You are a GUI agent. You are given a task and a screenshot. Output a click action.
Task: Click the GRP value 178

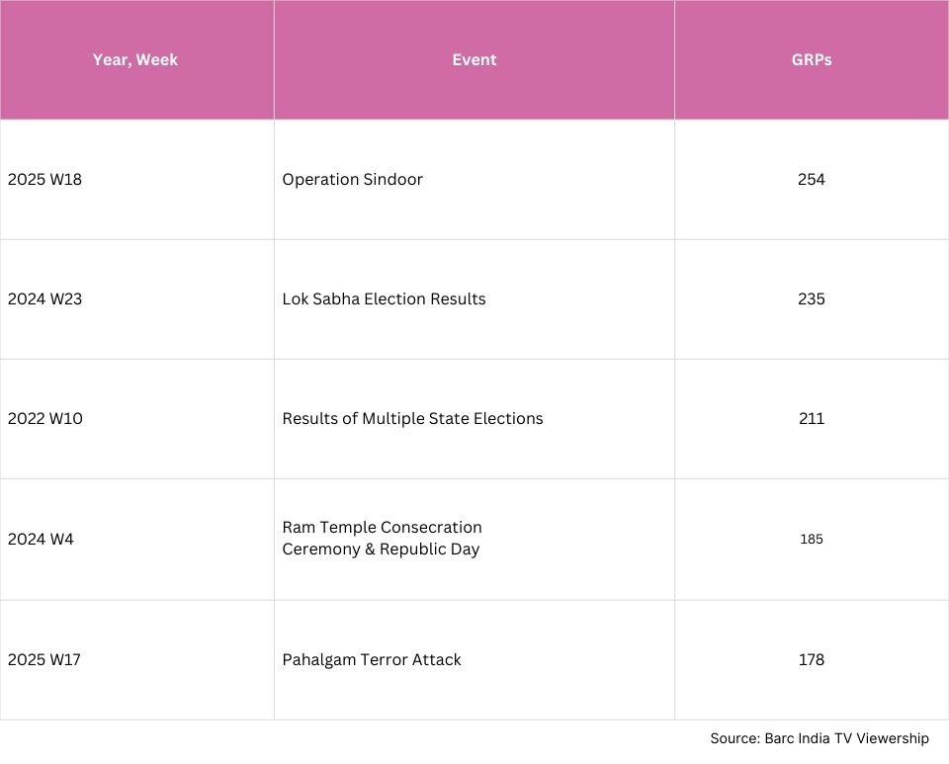coord(811,659)
